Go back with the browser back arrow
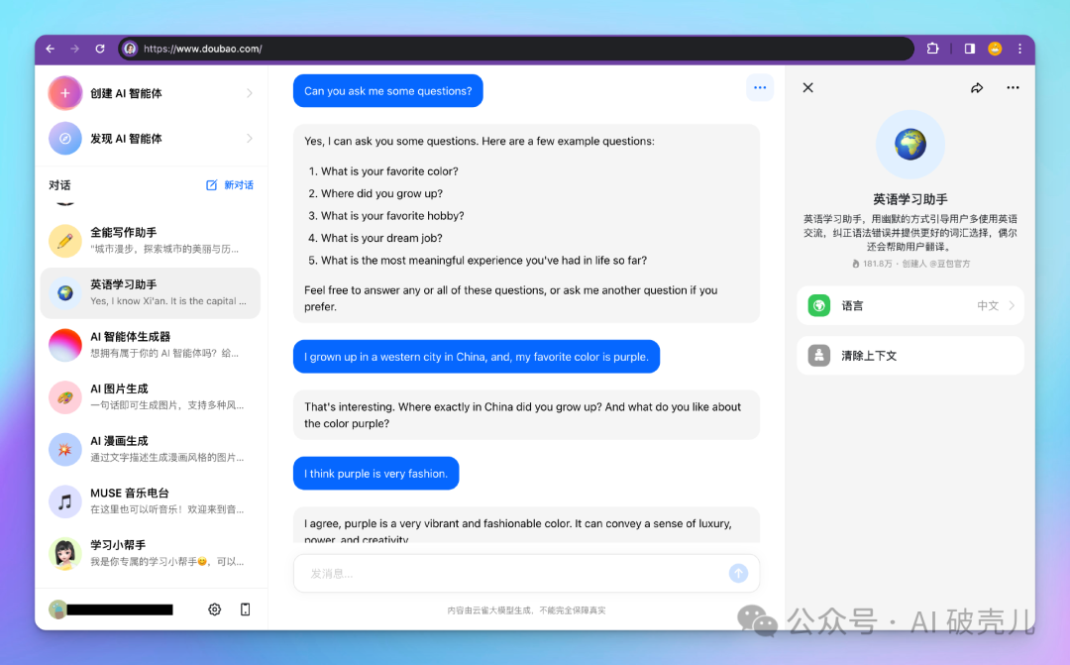Viewport: 1070px width, 665px height. [50, 49]
